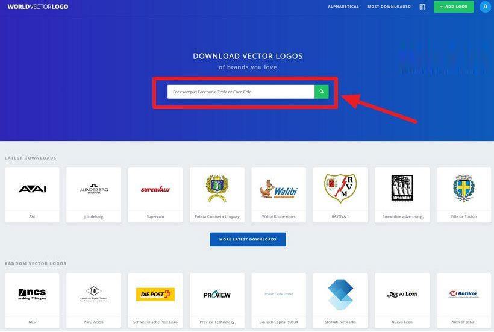The image size is (494, 332).
Task: Focus the logo search input field
Action: pos(240,92)
